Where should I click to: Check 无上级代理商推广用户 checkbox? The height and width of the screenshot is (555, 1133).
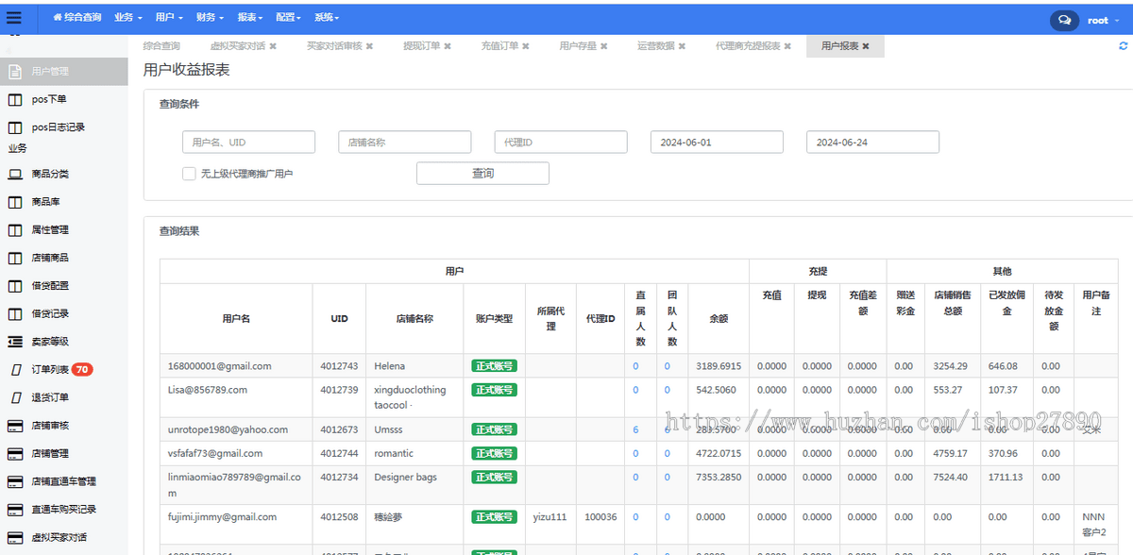pos(189,174)
